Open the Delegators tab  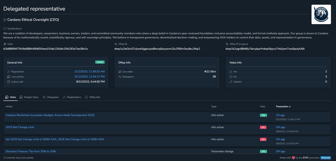point(51,97)
